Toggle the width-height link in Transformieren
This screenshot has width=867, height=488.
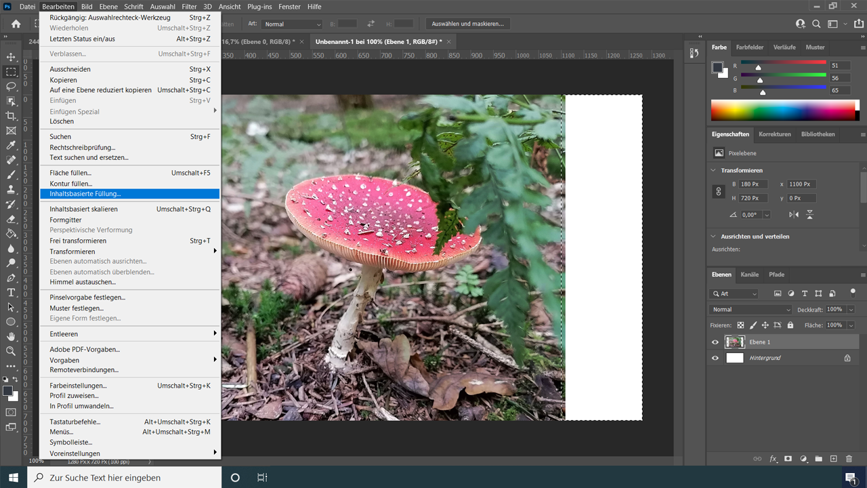click(718, 190)
